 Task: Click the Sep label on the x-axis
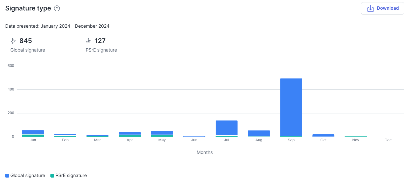[x=291, y=140]
